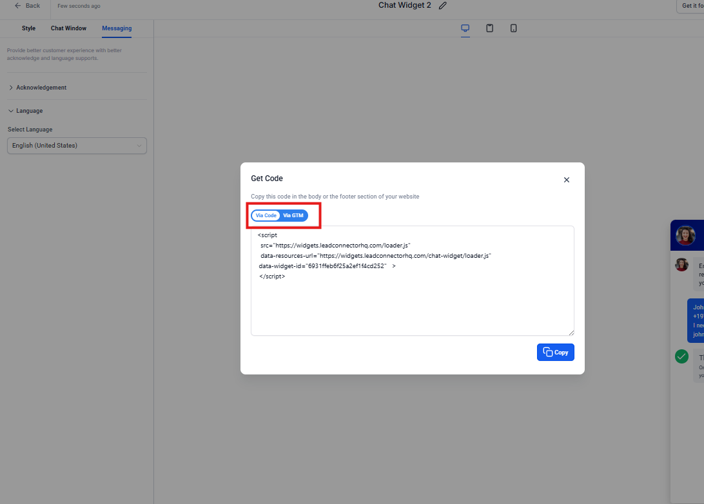Click the small agent avatar beside the message
Screen dimensions: 704x504
pos(681,265)
